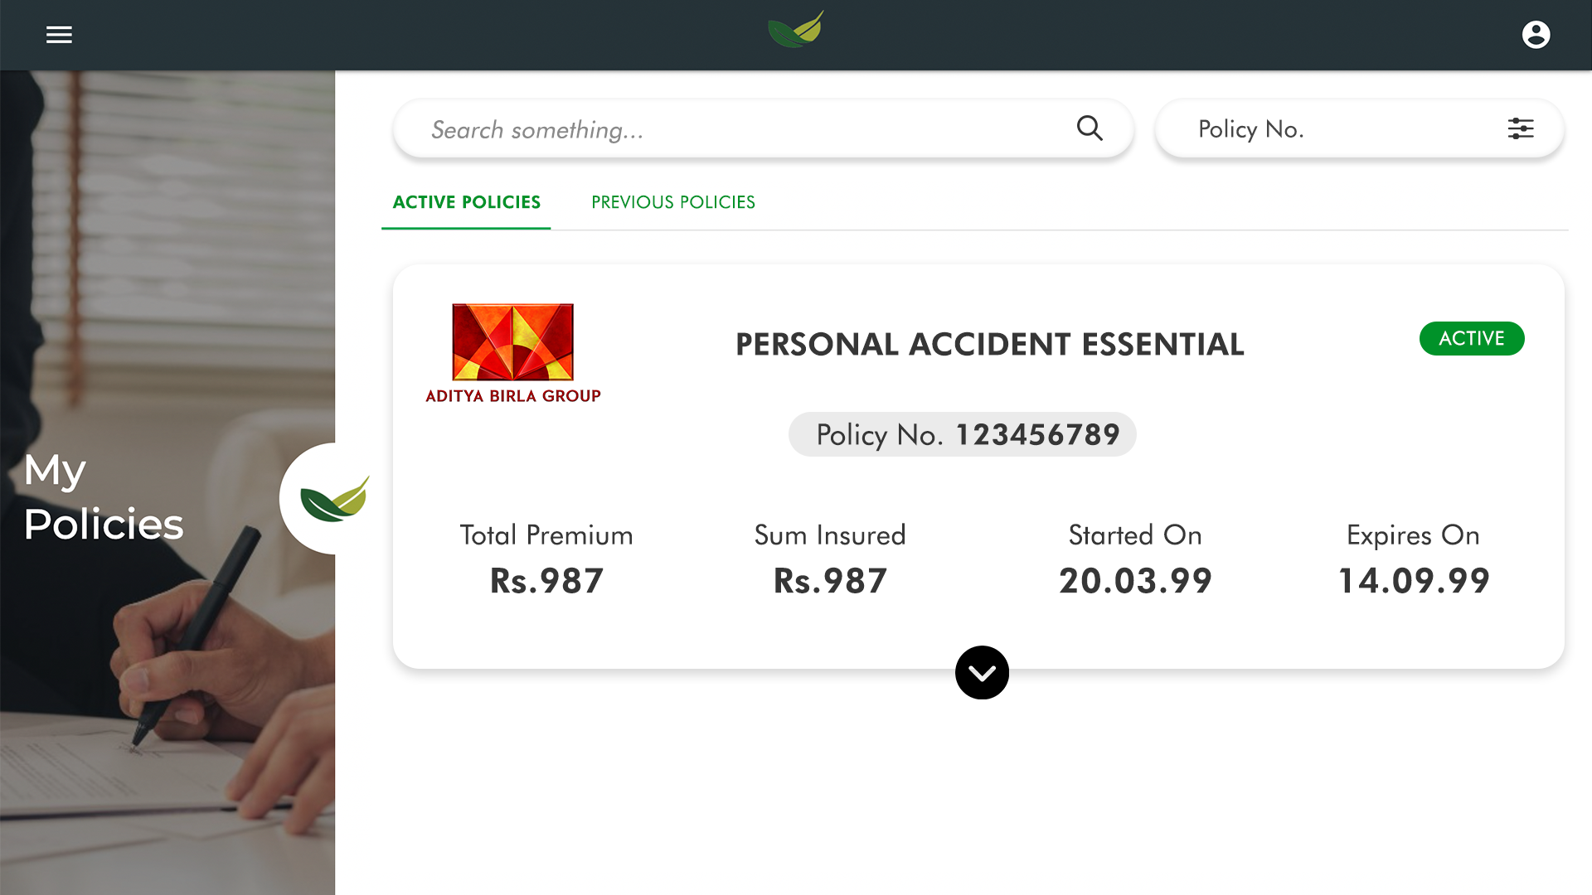Screen dimensions: 1592x895
Task: Switch to Active Policies tab
Action: coord(466,202)
